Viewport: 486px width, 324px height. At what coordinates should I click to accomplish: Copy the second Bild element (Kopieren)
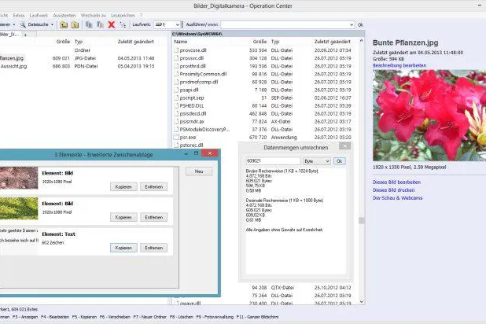pyautogui.click(x=123, y=217)
